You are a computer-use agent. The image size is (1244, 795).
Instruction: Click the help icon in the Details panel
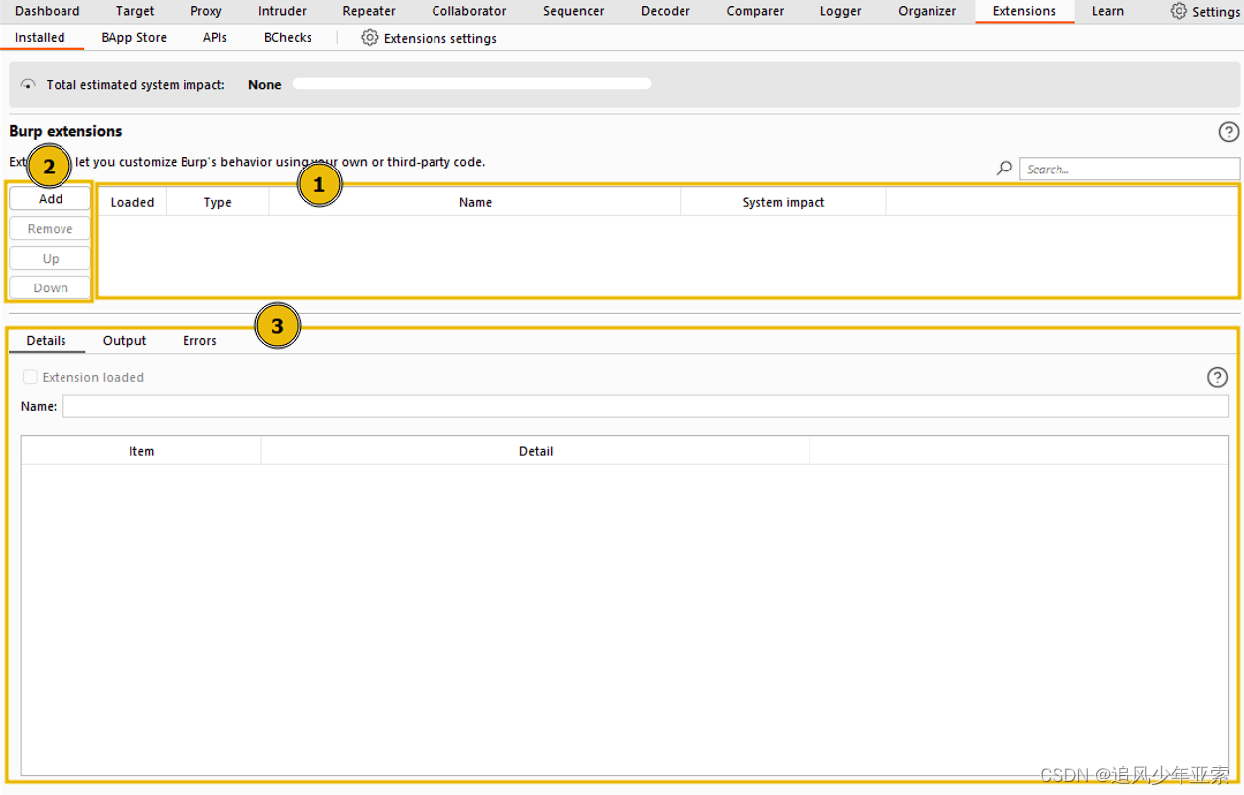click(1217, 377)
